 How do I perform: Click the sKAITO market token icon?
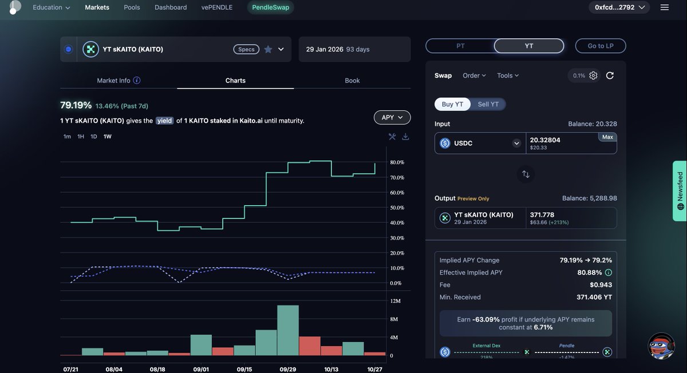click(x=90, y=49)
